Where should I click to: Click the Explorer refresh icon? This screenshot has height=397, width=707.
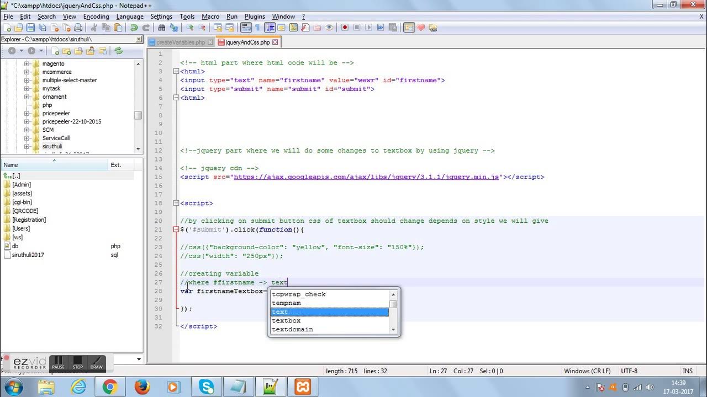118,51
